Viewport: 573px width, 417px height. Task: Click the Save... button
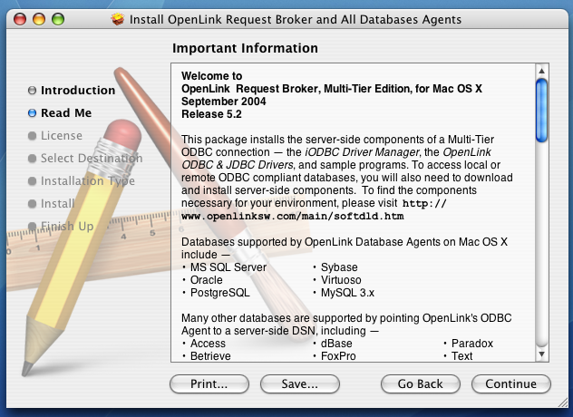300,383
